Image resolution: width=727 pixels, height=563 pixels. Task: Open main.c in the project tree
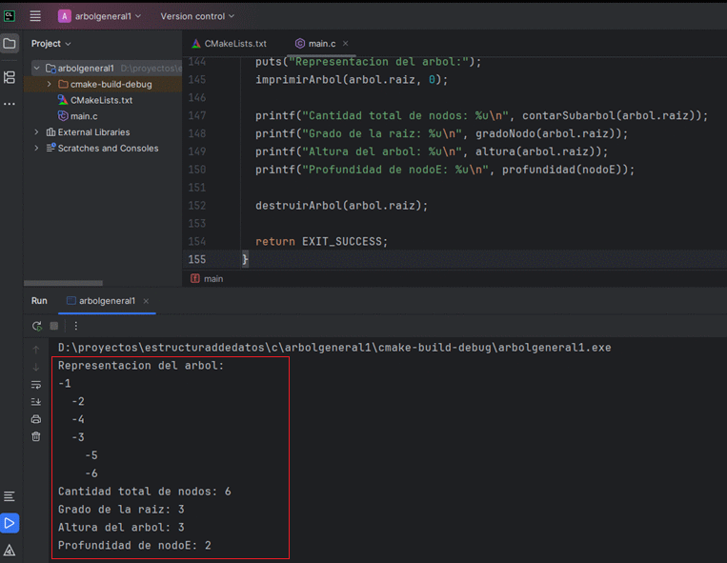(x=84, y=116)
